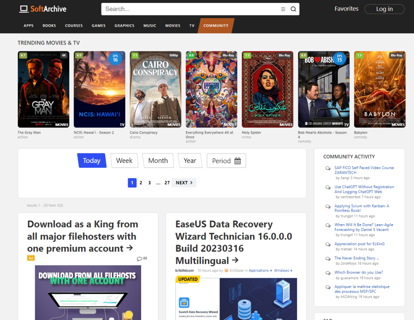Click the NEXT page button
The image size is (414, 320).
(x=184, y=182)
